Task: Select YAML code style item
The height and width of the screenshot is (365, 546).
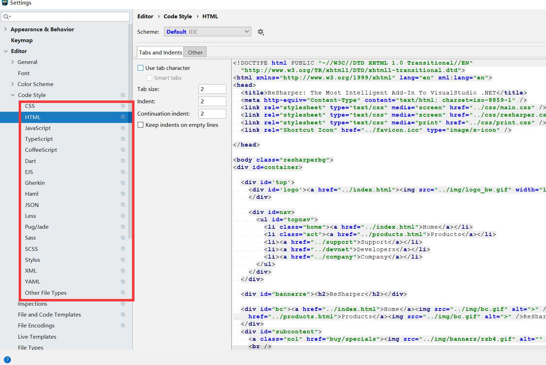Action: tap(32, 281)
